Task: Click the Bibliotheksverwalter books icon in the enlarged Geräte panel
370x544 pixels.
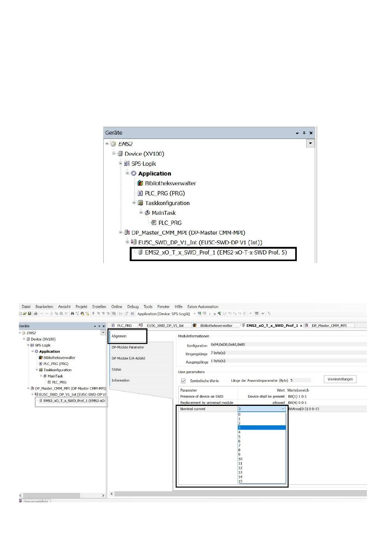Action: click(141, 183)
